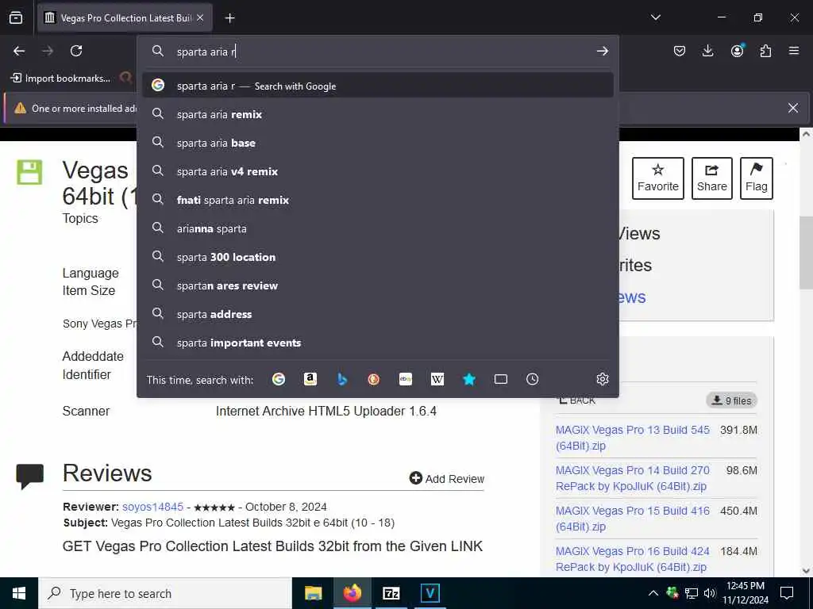Select 'sparta aria r — Search with Google'
This screenshot has width=813, height=609.
click(x=377, y=86)
